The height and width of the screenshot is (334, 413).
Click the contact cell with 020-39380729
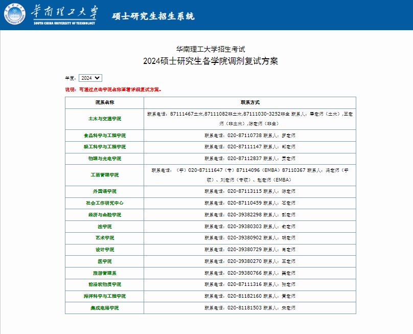click(250, 250)
